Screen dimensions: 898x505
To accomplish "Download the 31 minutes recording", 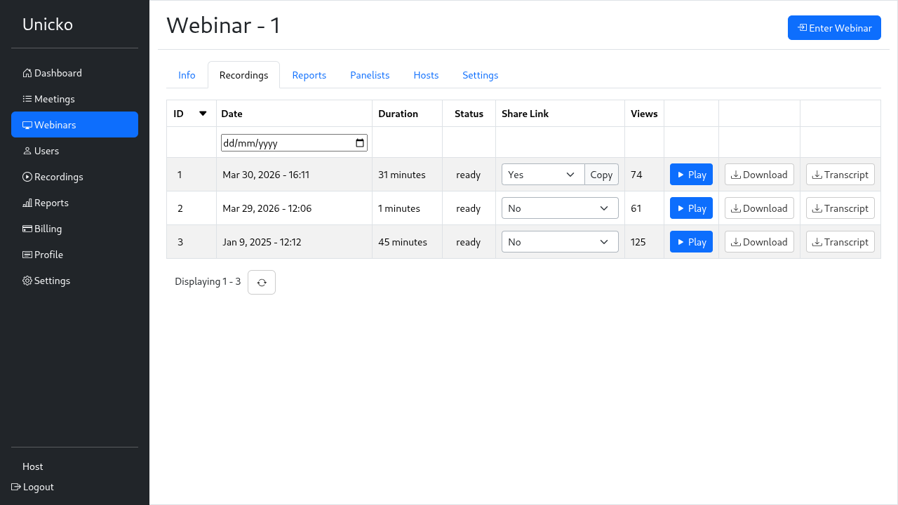I will [x=759, y=175].
